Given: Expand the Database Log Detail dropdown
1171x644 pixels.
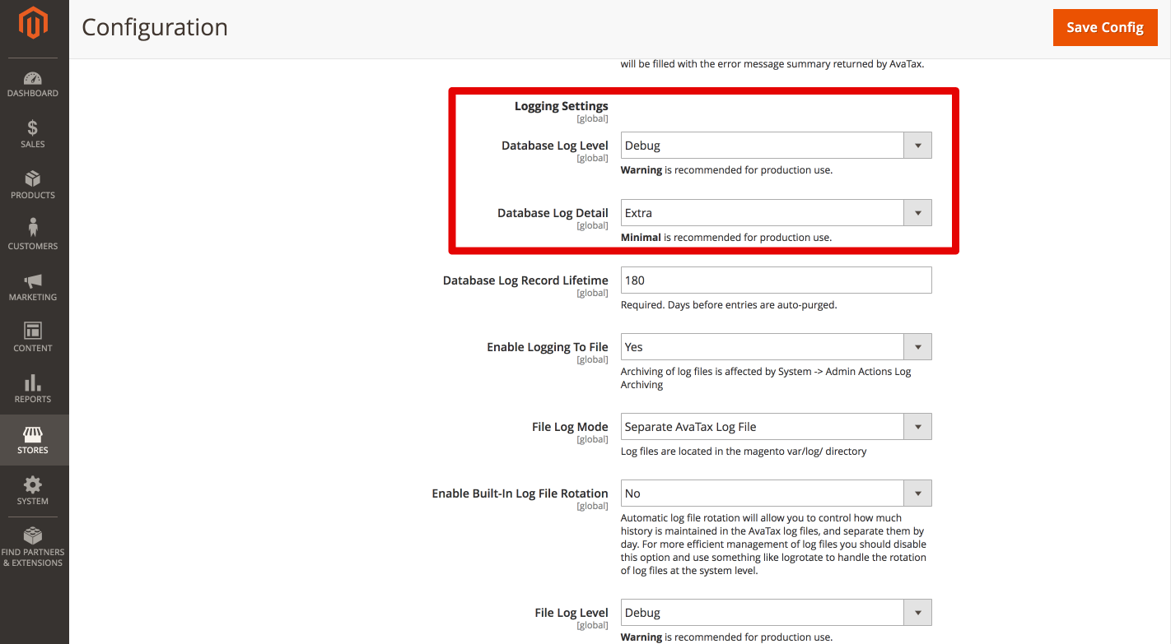Looking at the screenshot, I should [776, 213].
